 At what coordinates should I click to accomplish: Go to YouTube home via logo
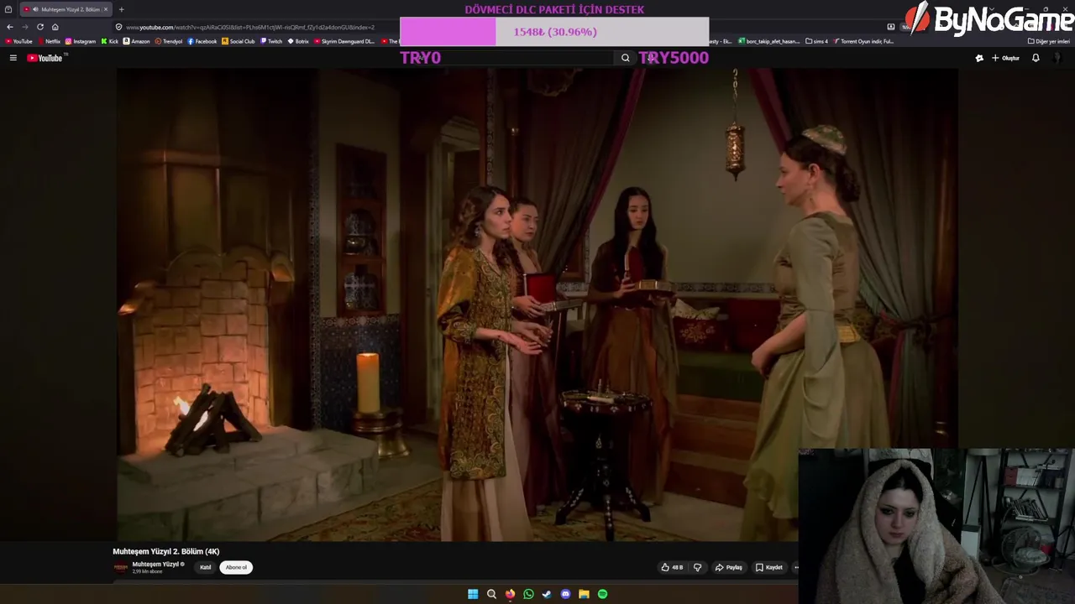pos(45,58)
